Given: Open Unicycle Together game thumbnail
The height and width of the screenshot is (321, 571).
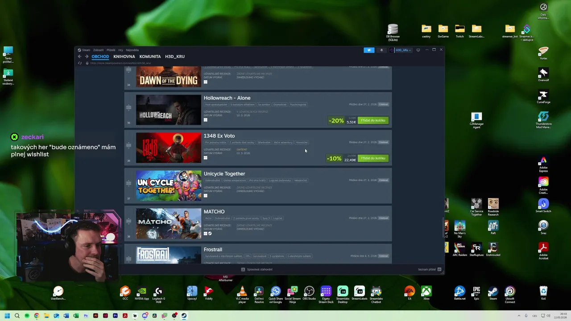Looking at the screenshot, I should (169, 185).
